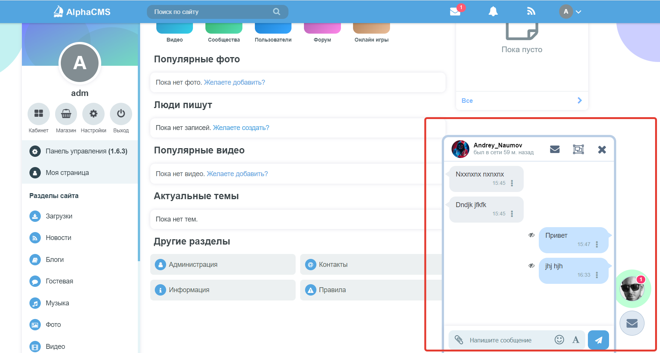Image resolution: width=660 pixels, height=353 pixels.
Task: Click the Желаете создать? link
Action: click(x=241, y=128)
